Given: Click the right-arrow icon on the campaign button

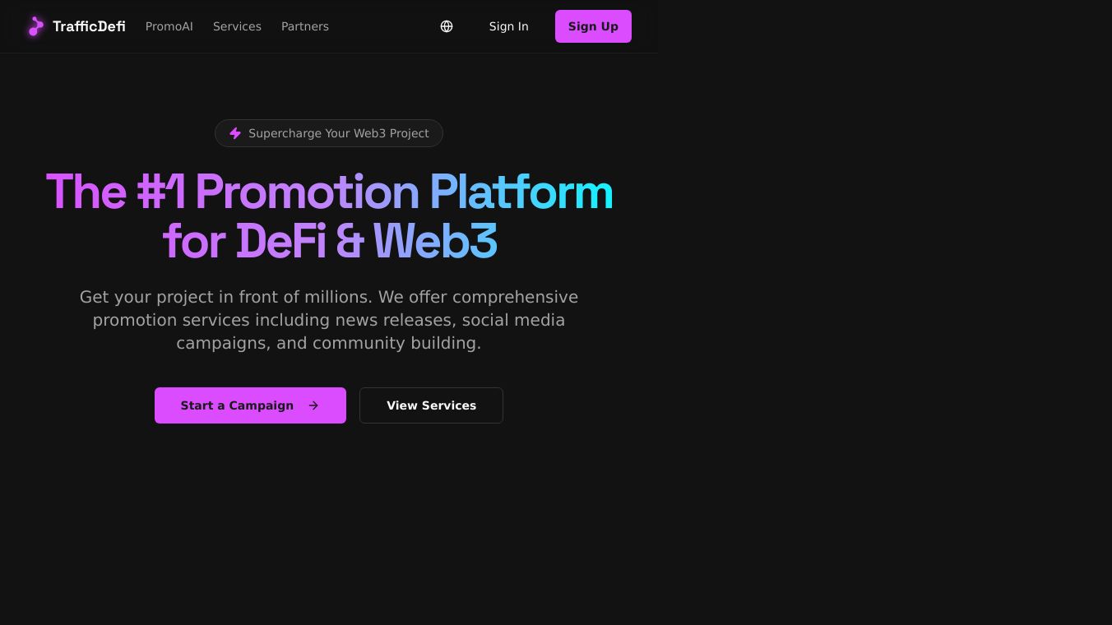Looking at the screenshot, I should [313, 405].
